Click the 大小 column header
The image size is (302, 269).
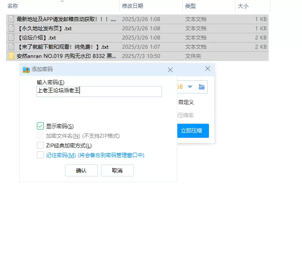(243, 6)
